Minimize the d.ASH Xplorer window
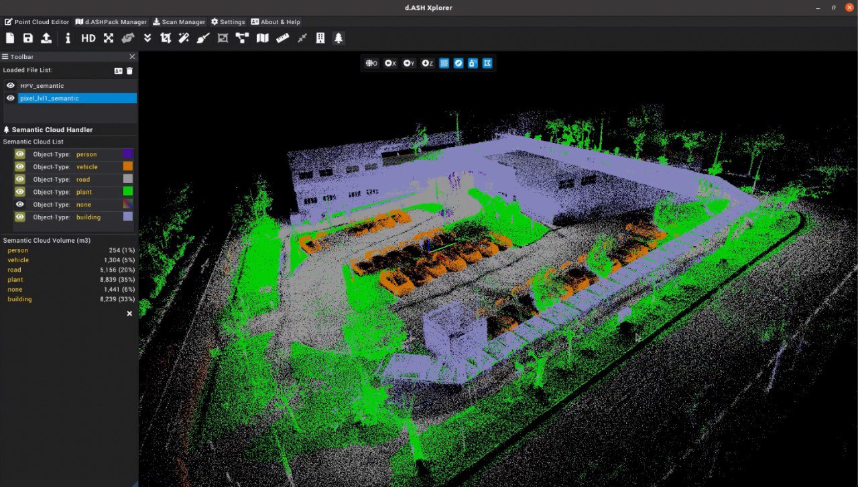The height and width of the screenshot is (487, 858). 818,7
